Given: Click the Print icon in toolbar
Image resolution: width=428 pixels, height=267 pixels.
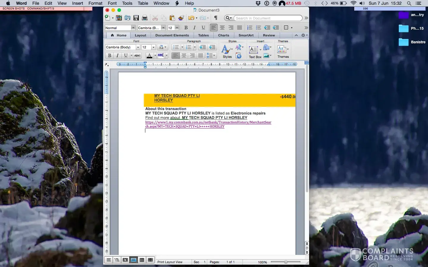Looking at the screenshot, I should point(145,18).
